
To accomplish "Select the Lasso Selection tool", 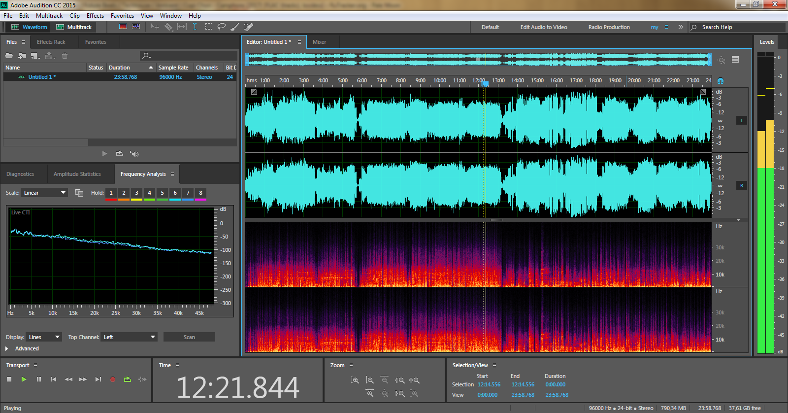I will [x=222, y=27].
